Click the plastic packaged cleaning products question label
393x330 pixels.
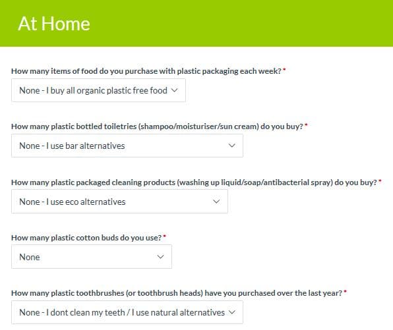click(x=194, y=182)
